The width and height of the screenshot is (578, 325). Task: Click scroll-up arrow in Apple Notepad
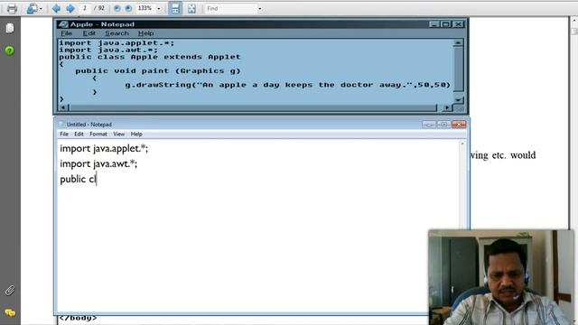coord(458,42)
